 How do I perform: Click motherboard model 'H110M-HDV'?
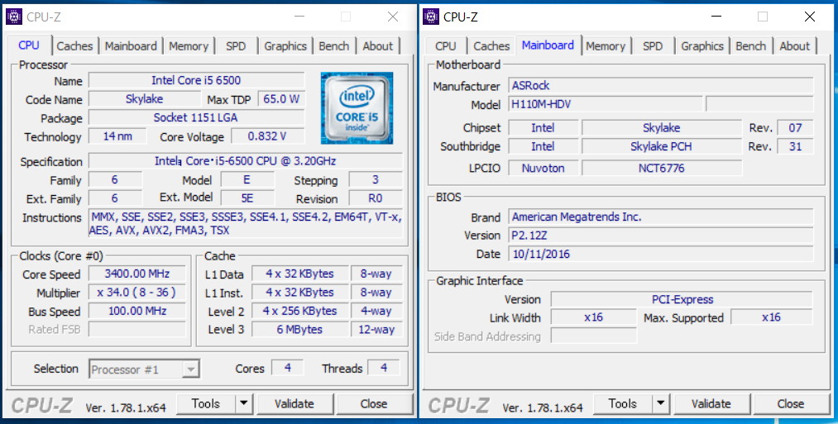click(605, 103)
